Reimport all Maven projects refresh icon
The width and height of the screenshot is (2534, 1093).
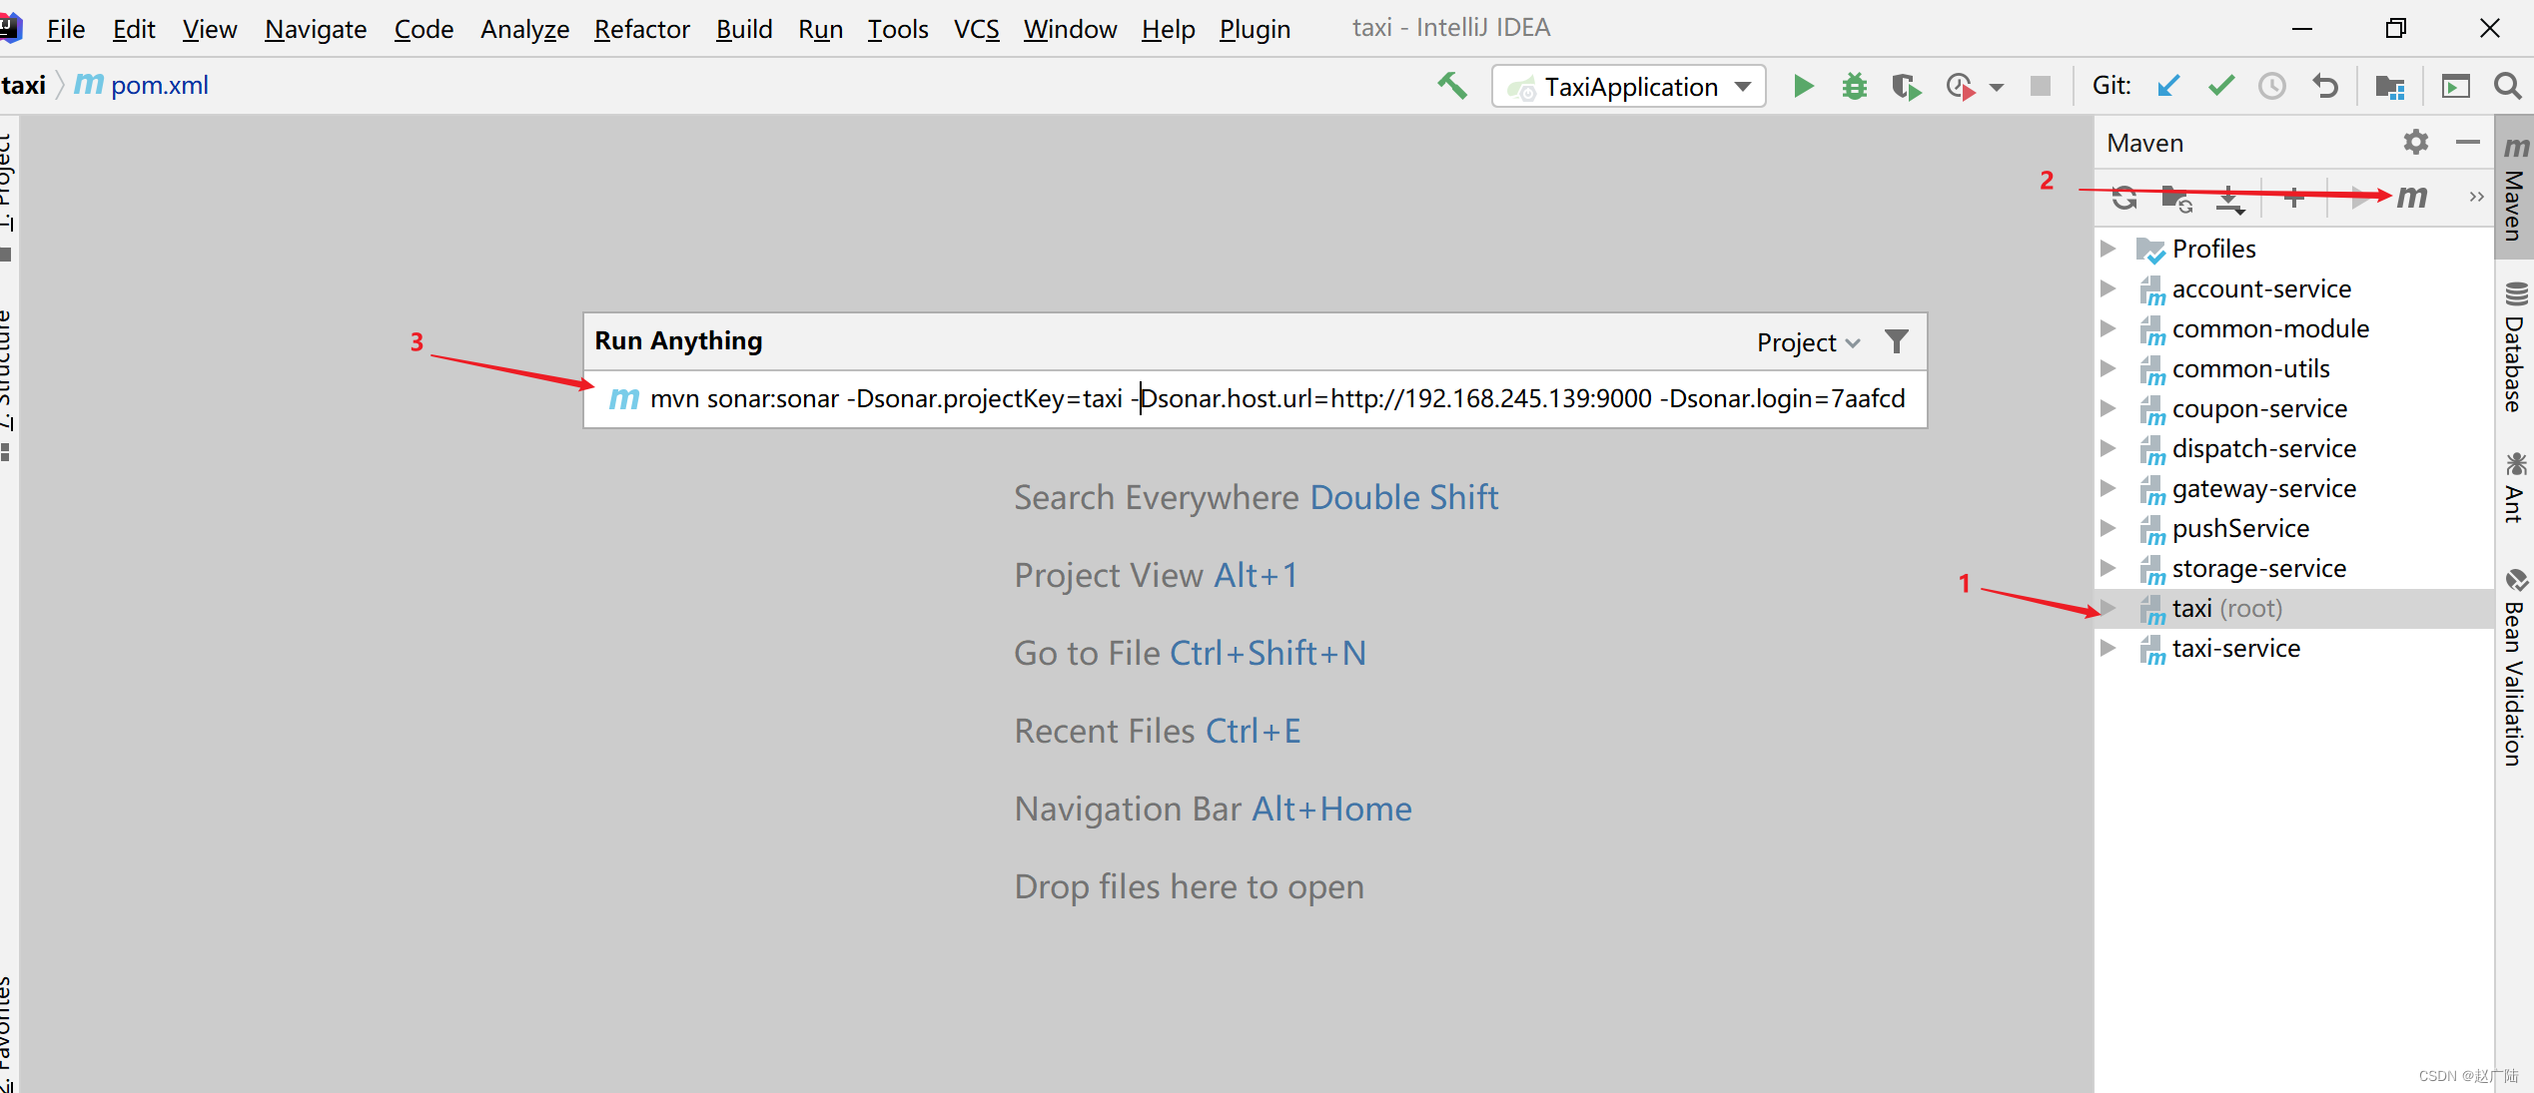(x=2124, y=199)
